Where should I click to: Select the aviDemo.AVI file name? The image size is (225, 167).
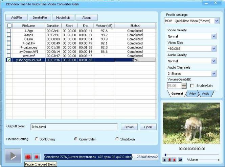(29, 52)
